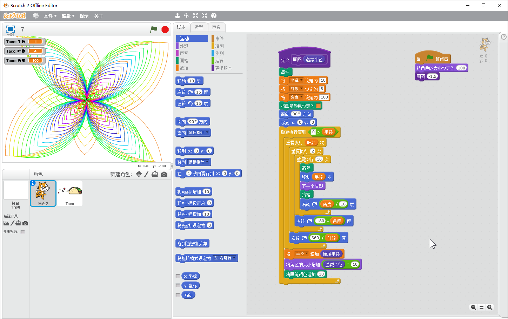Stop the project with red stop sign
Image resolution: width=508 pixels, height=319 pixels.
coord(165,29)
